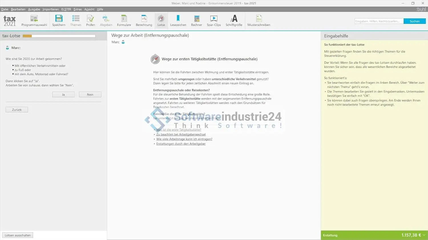
Task: Open the ELSTER menu
Action: coord(66,9)
